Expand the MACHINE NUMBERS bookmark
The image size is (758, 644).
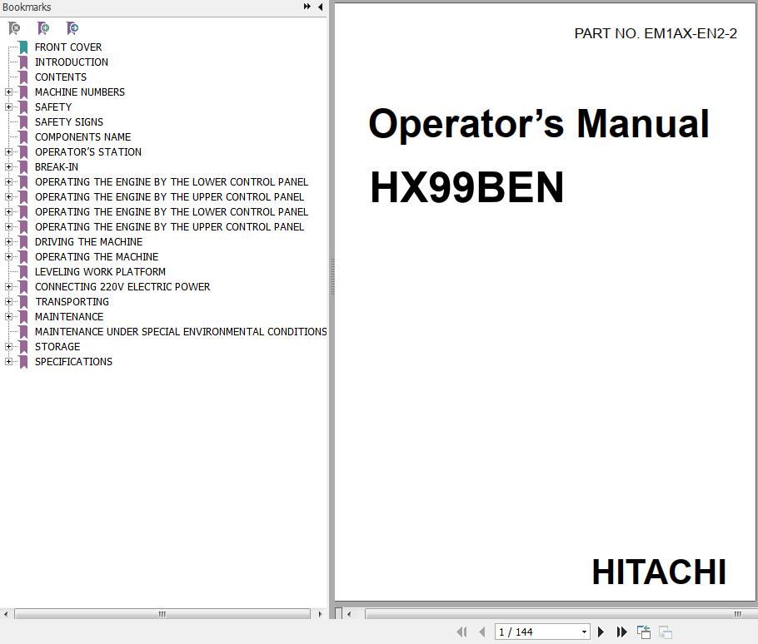8,92
